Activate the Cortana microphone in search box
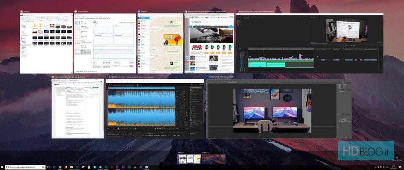The width and height of the screenshot is (404, 170). coord(43,167)
